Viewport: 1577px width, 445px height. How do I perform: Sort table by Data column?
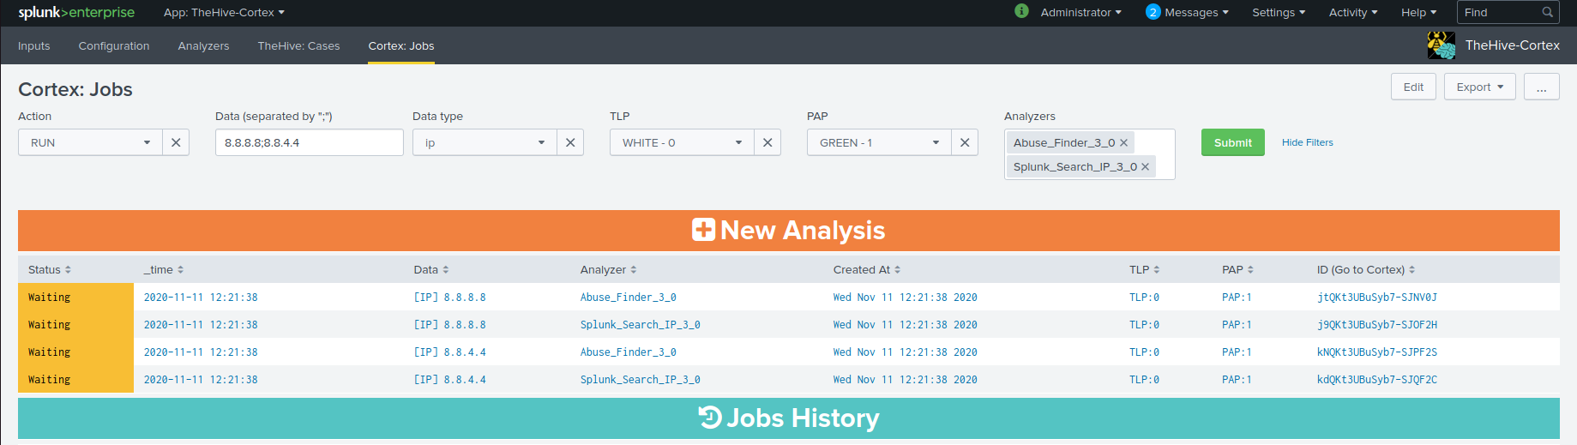click(431, 269)
